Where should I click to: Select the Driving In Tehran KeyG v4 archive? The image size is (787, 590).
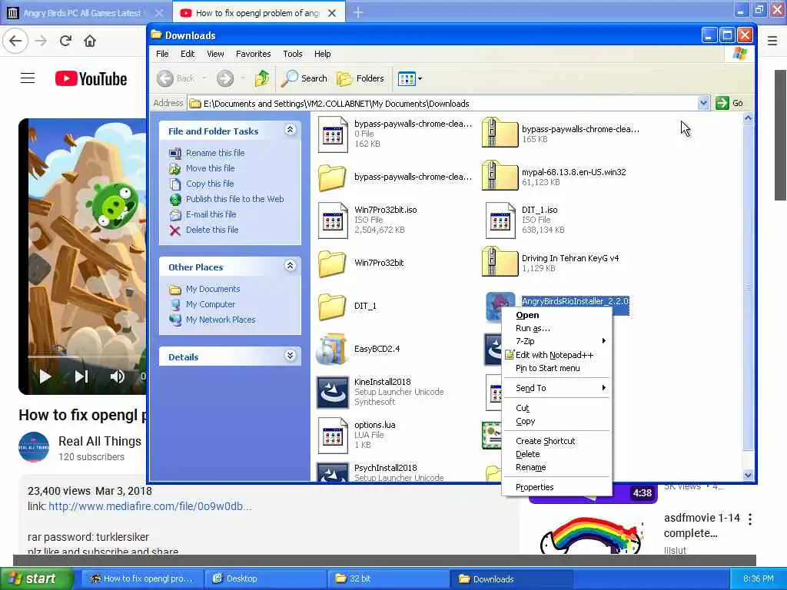click(x=500, y=262)
